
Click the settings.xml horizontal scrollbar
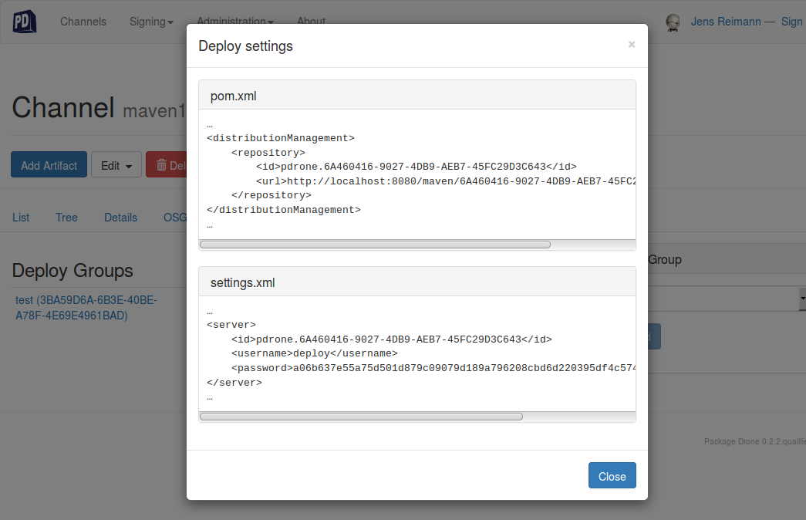pos(361,417)
